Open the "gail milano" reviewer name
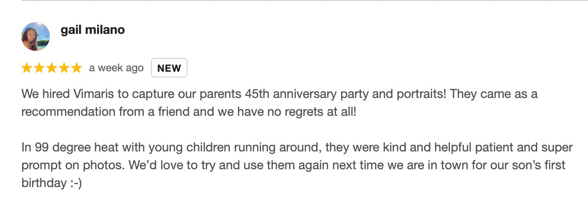Screen dimensions: 588x216 point(93,30)
